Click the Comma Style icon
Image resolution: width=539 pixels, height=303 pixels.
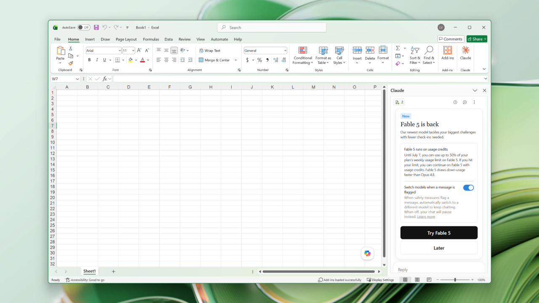coord(267,60)
